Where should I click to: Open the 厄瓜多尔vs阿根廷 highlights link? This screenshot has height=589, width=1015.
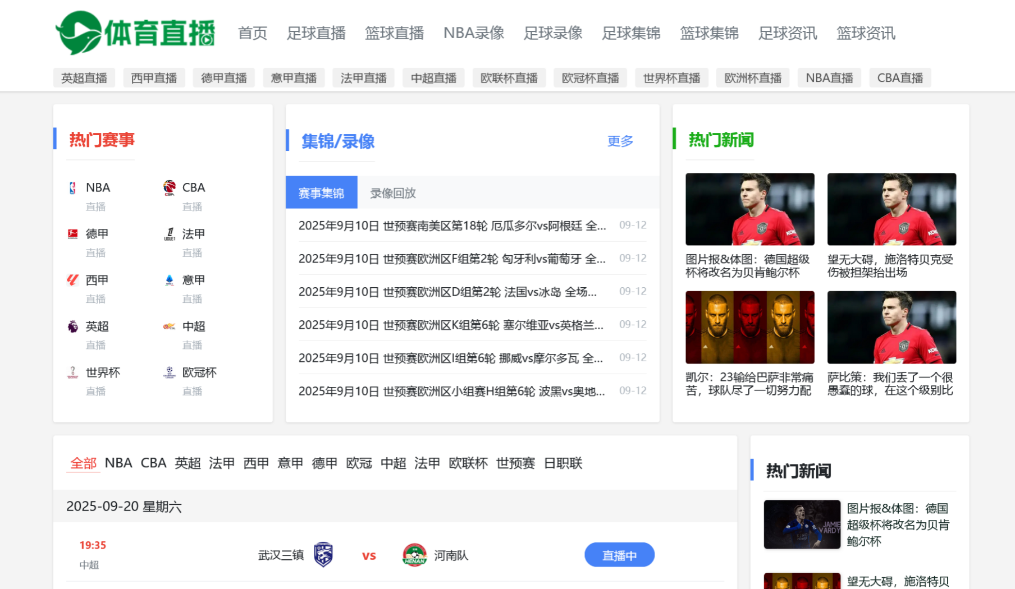coord(452,226)
